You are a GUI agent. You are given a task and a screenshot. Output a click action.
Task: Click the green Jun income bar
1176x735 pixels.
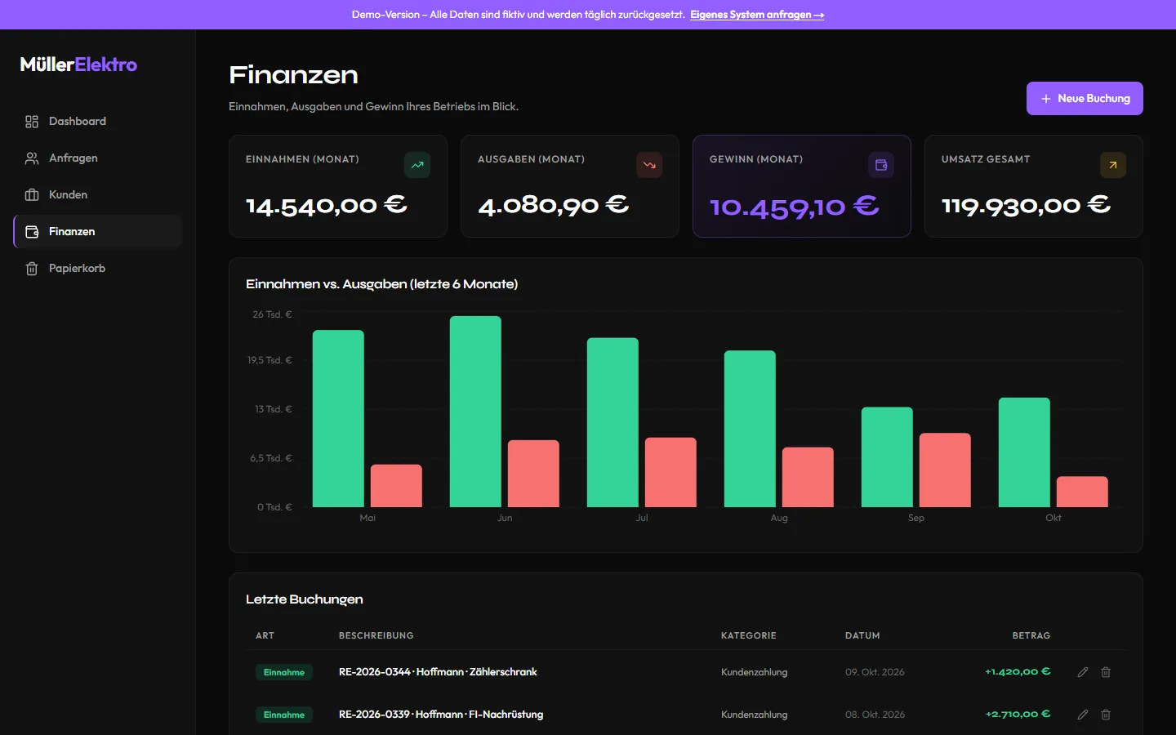coord(475,412)
